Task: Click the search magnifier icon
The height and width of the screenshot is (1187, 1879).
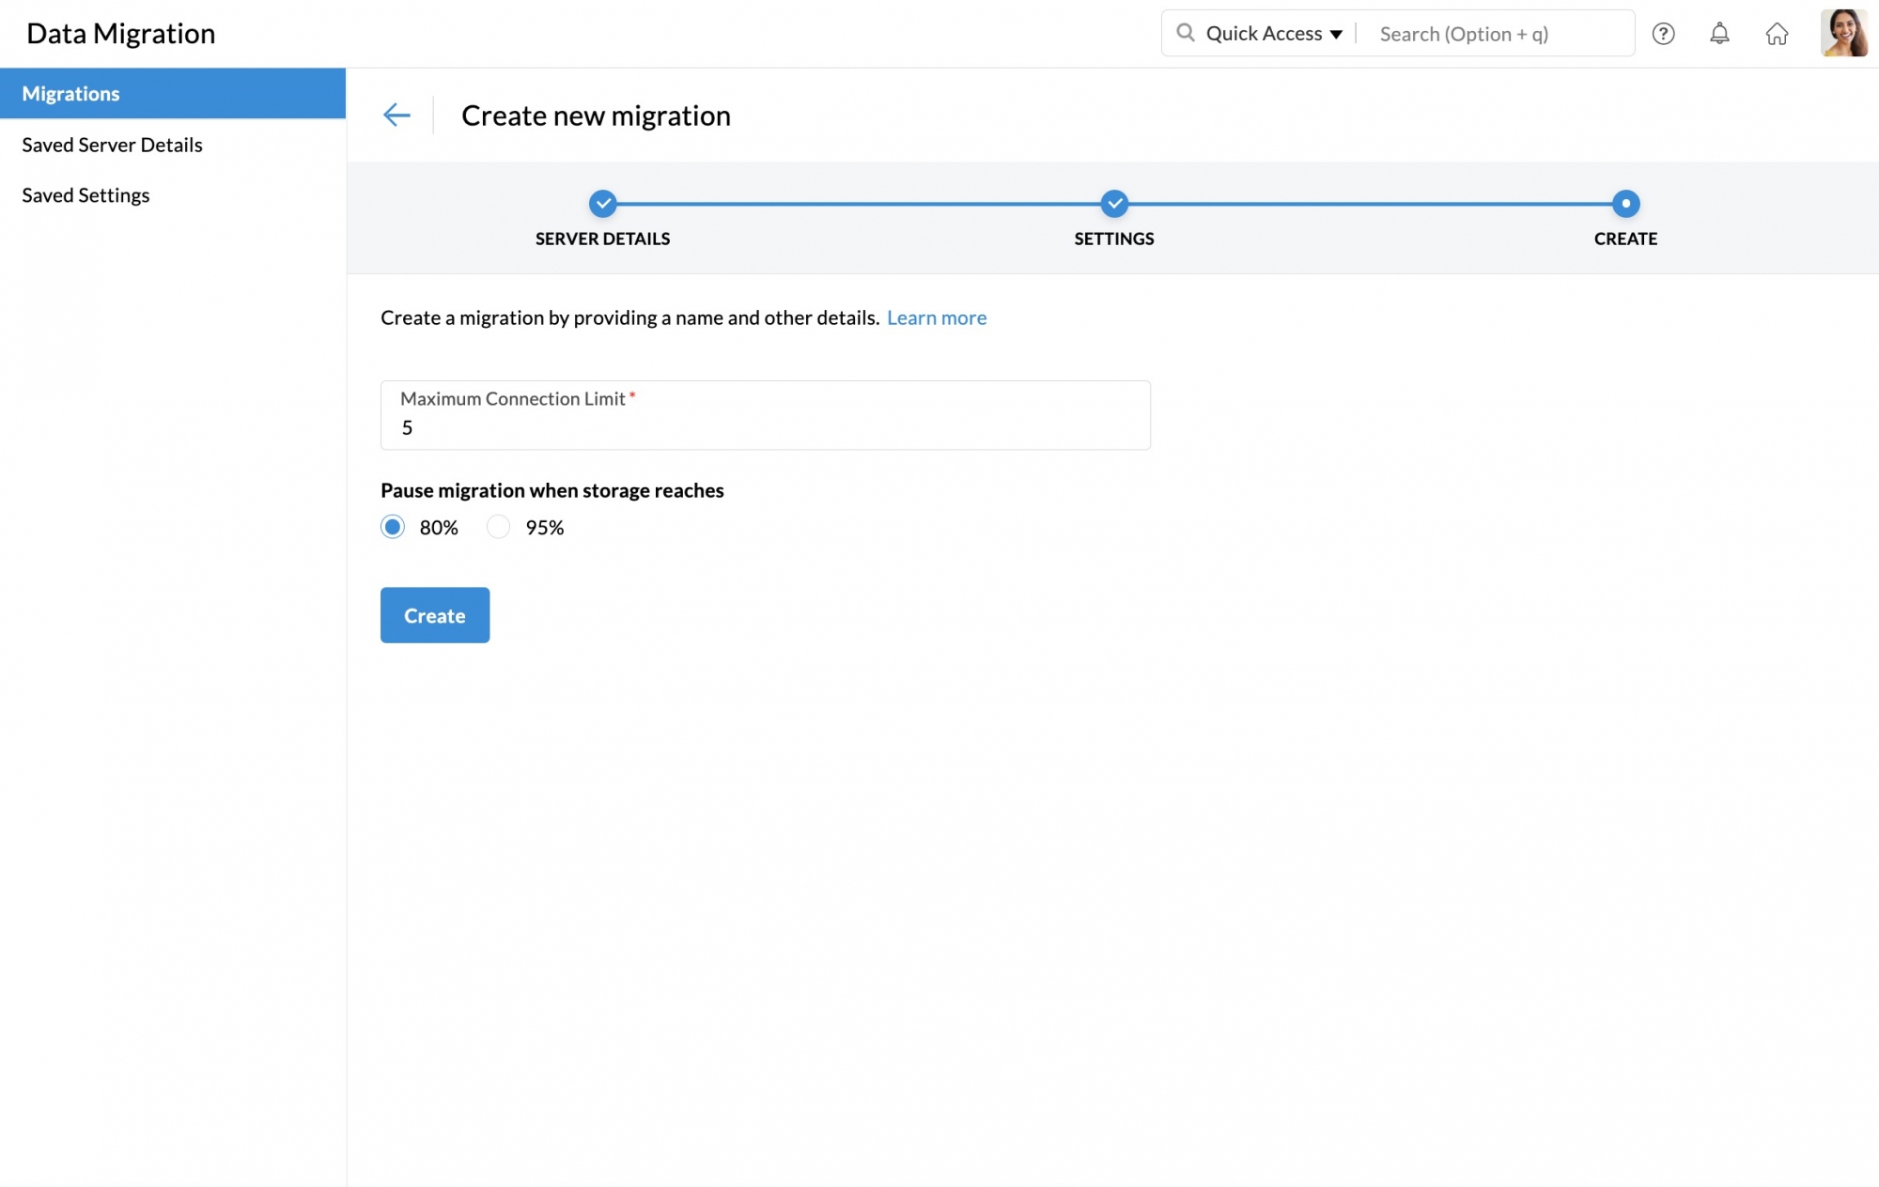Action: click(1186, 34)
